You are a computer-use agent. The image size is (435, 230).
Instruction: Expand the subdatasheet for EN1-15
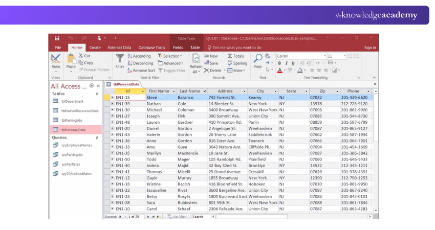(x=113, y=97)
